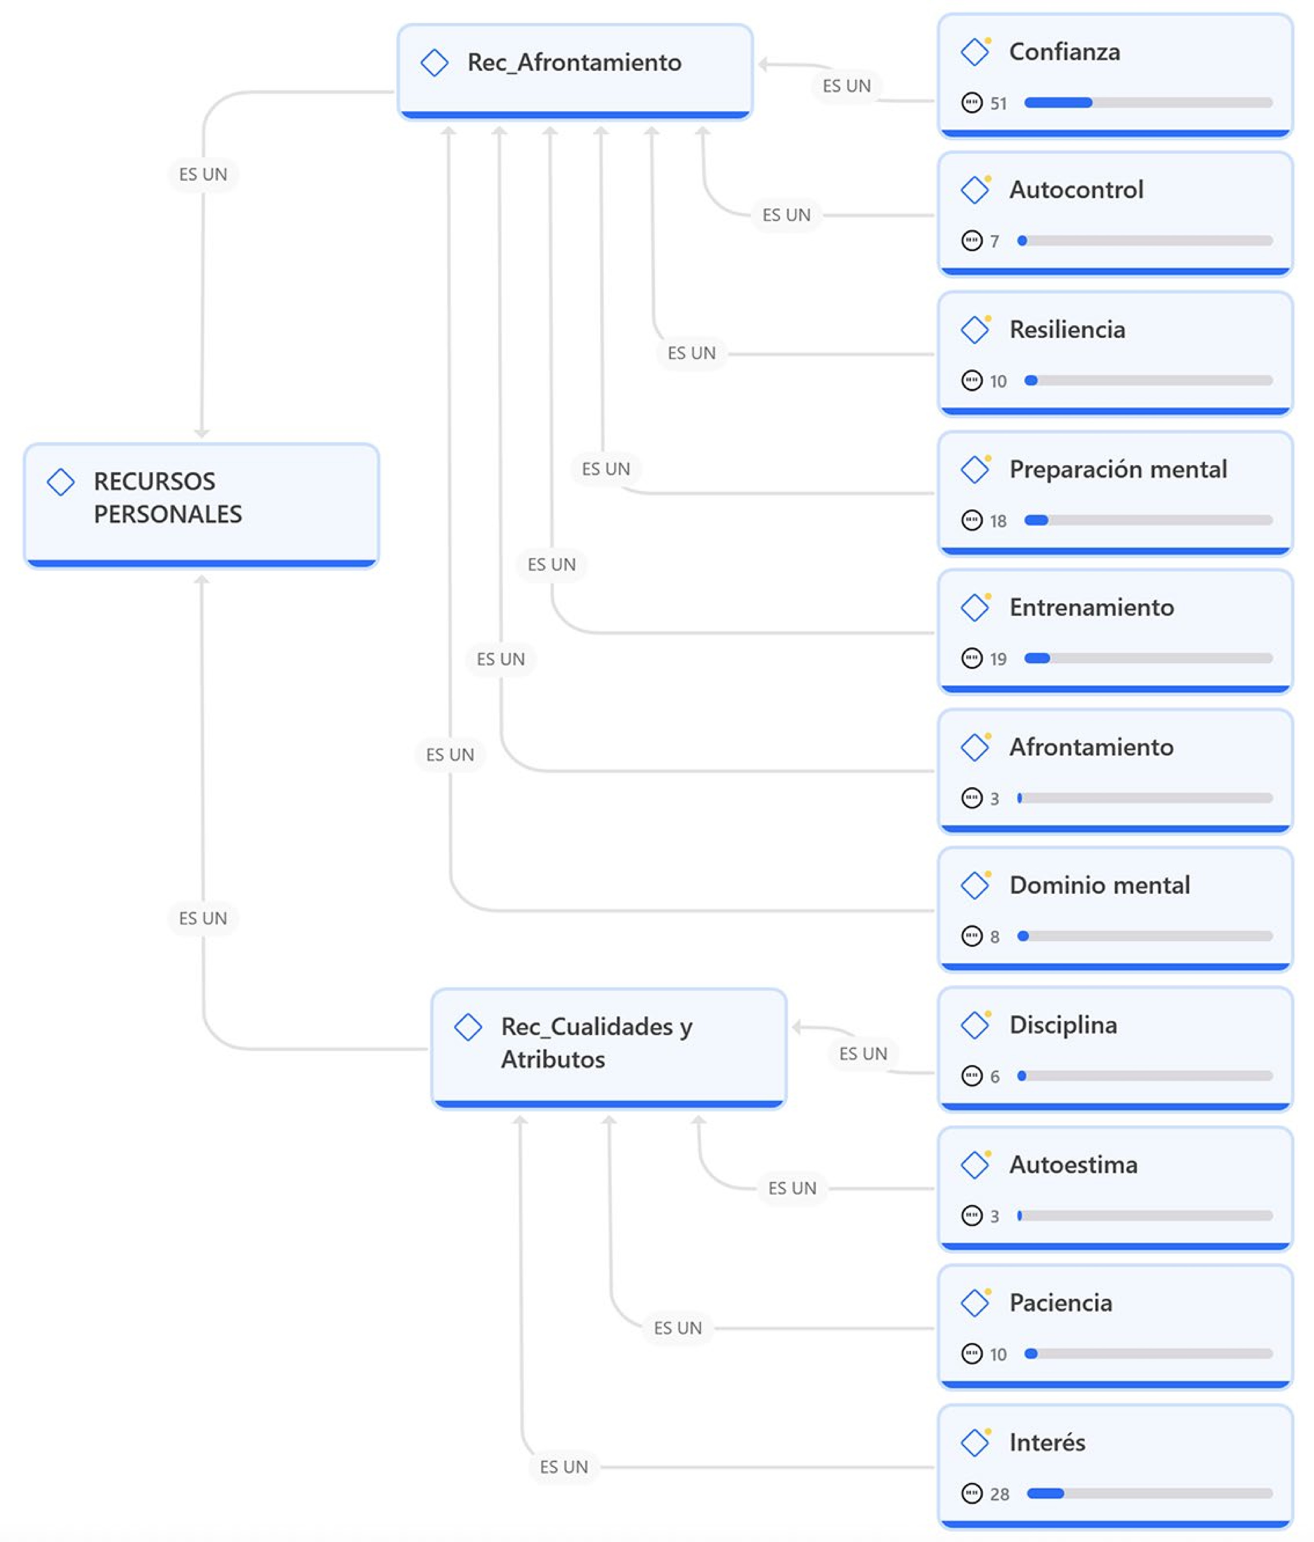Image resolution: width=1314 pixels, height=1542 pixels.
Task: Click the Confianza groundedness progress bar
Action: 1147,103
